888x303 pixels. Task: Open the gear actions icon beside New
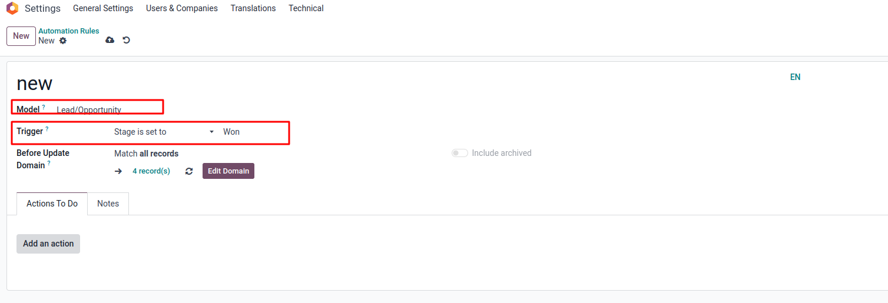click(63, 41)
